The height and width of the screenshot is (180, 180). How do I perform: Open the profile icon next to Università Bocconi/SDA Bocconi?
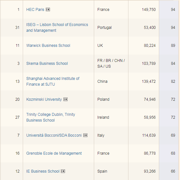(85, 135)
